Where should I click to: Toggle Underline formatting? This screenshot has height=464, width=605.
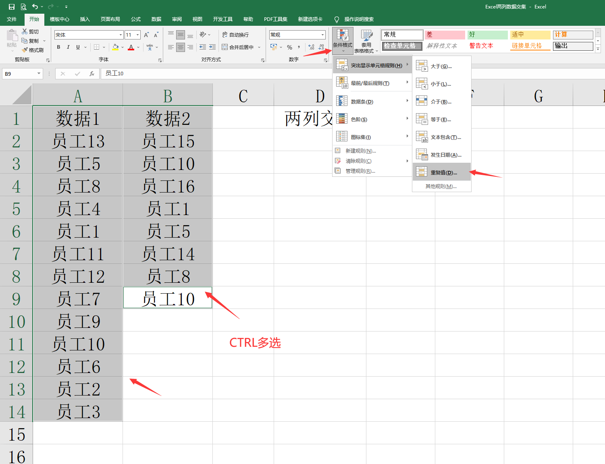(x=78, y=47)
